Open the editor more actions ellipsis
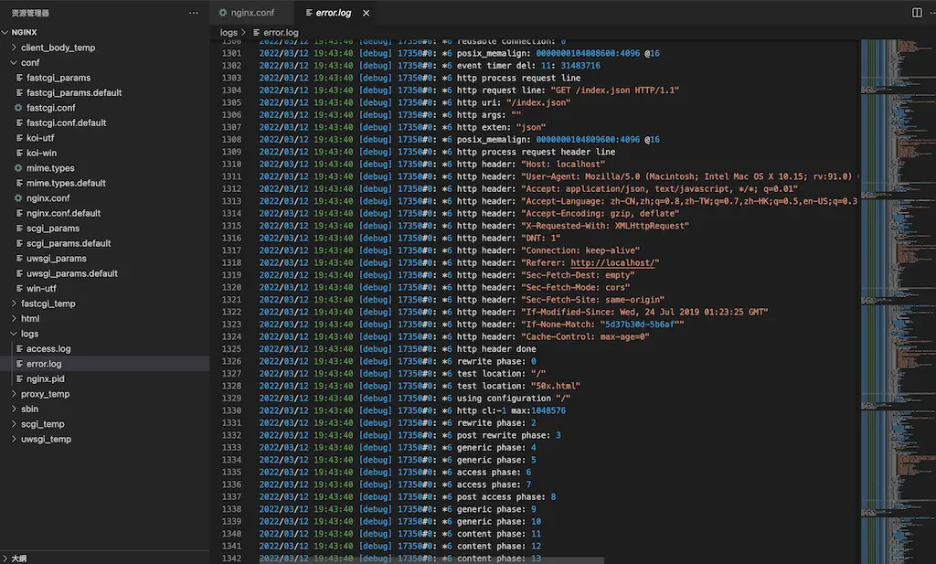The image size is (936, 564). pos(931,13)
